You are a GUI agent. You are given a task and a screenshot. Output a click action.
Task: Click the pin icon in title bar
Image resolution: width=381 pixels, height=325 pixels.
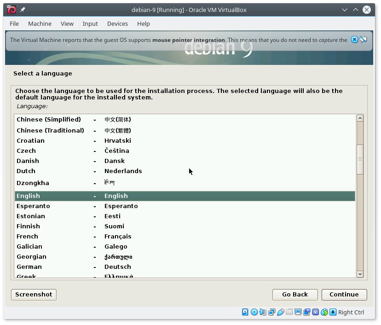coord(23,10)
